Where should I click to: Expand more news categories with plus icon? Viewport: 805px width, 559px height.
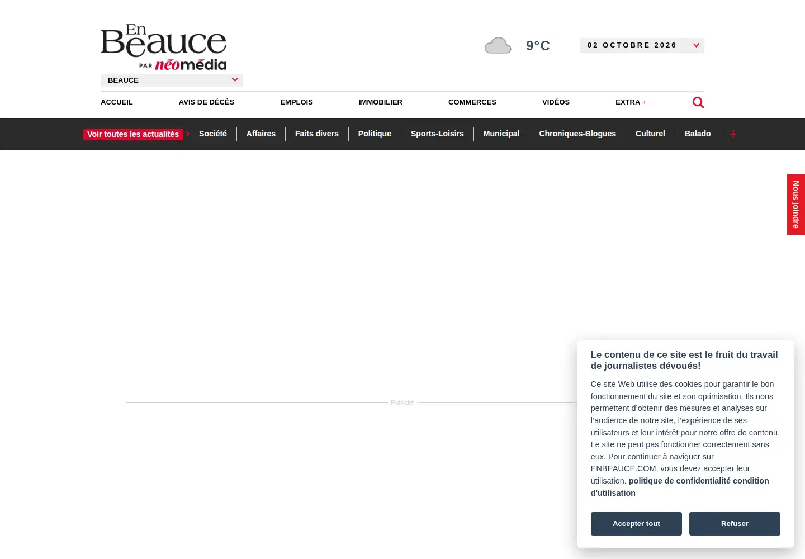coord(733,134)
